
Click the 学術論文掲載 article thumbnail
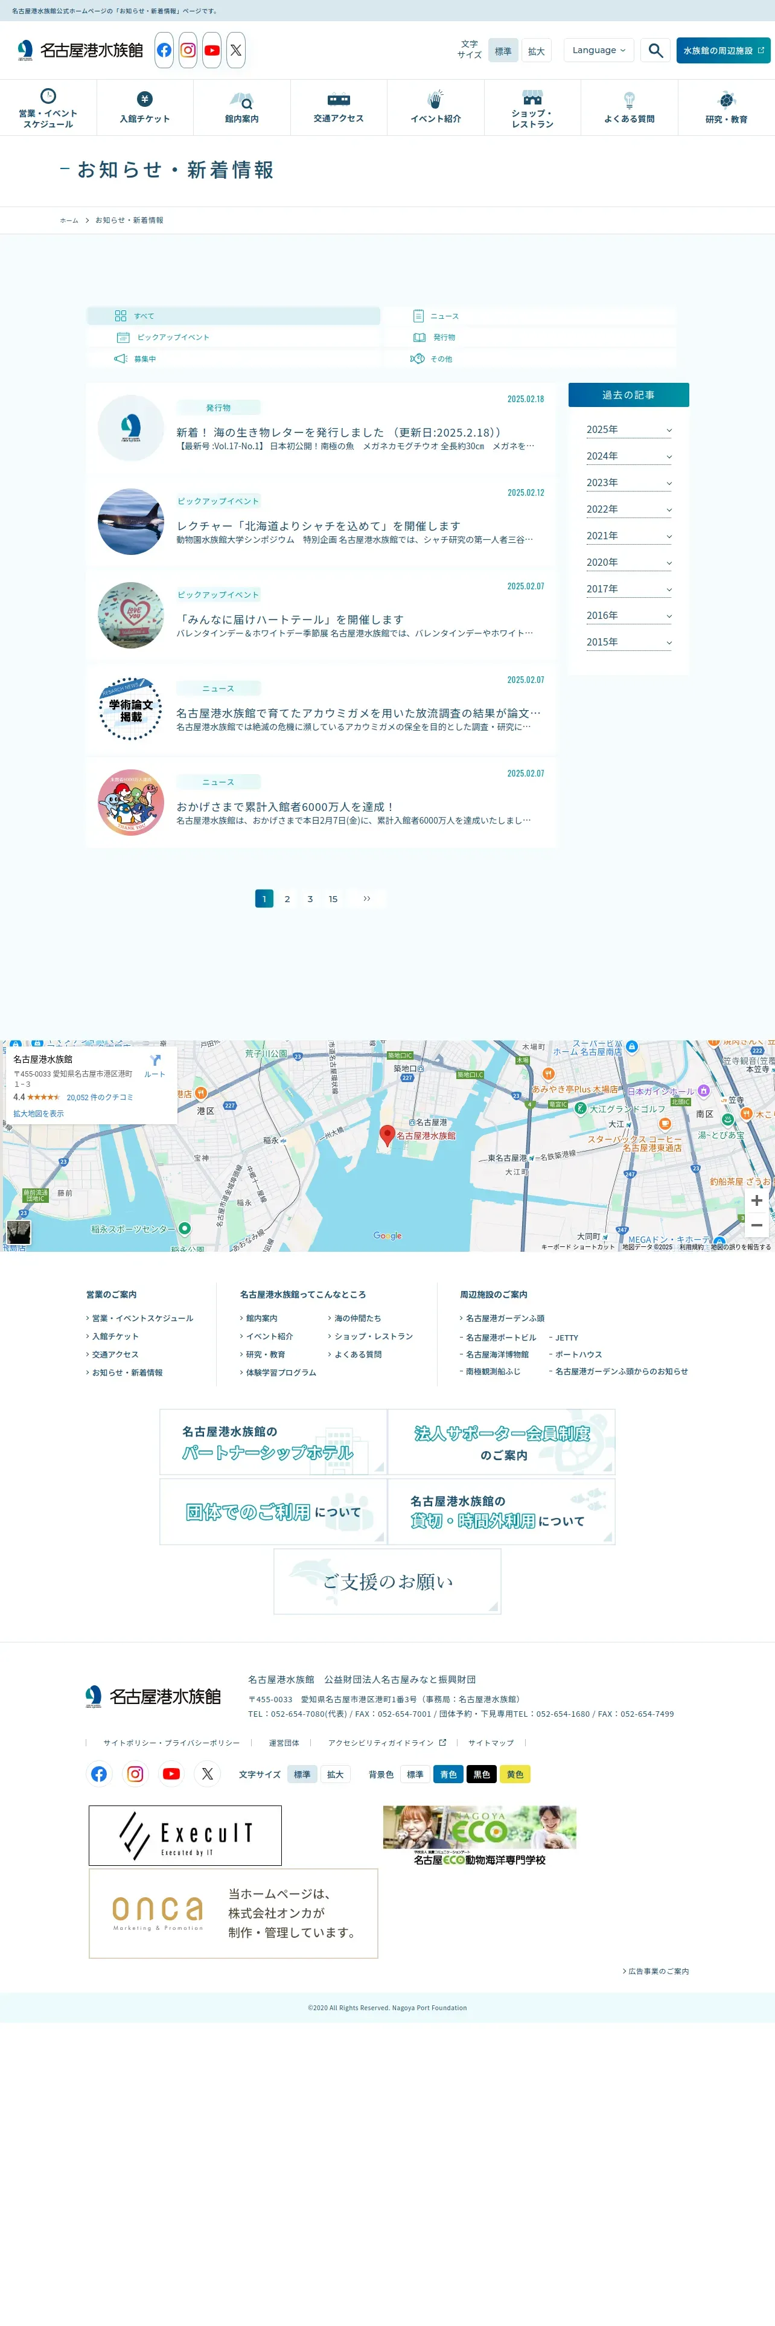131,709
